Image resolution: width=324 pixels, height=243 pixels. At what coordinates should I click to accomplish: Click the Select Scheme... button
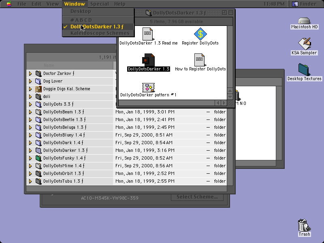(x=197, y=197)
